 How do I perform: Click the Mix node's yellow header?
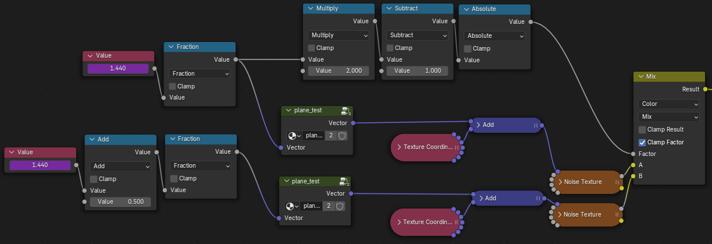[x=675, y=76]
